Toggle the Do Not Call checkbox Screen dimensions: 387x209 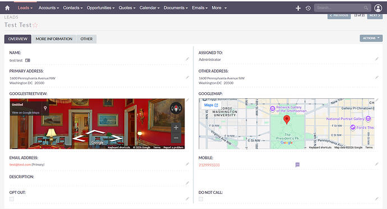(x=201, y=199)
